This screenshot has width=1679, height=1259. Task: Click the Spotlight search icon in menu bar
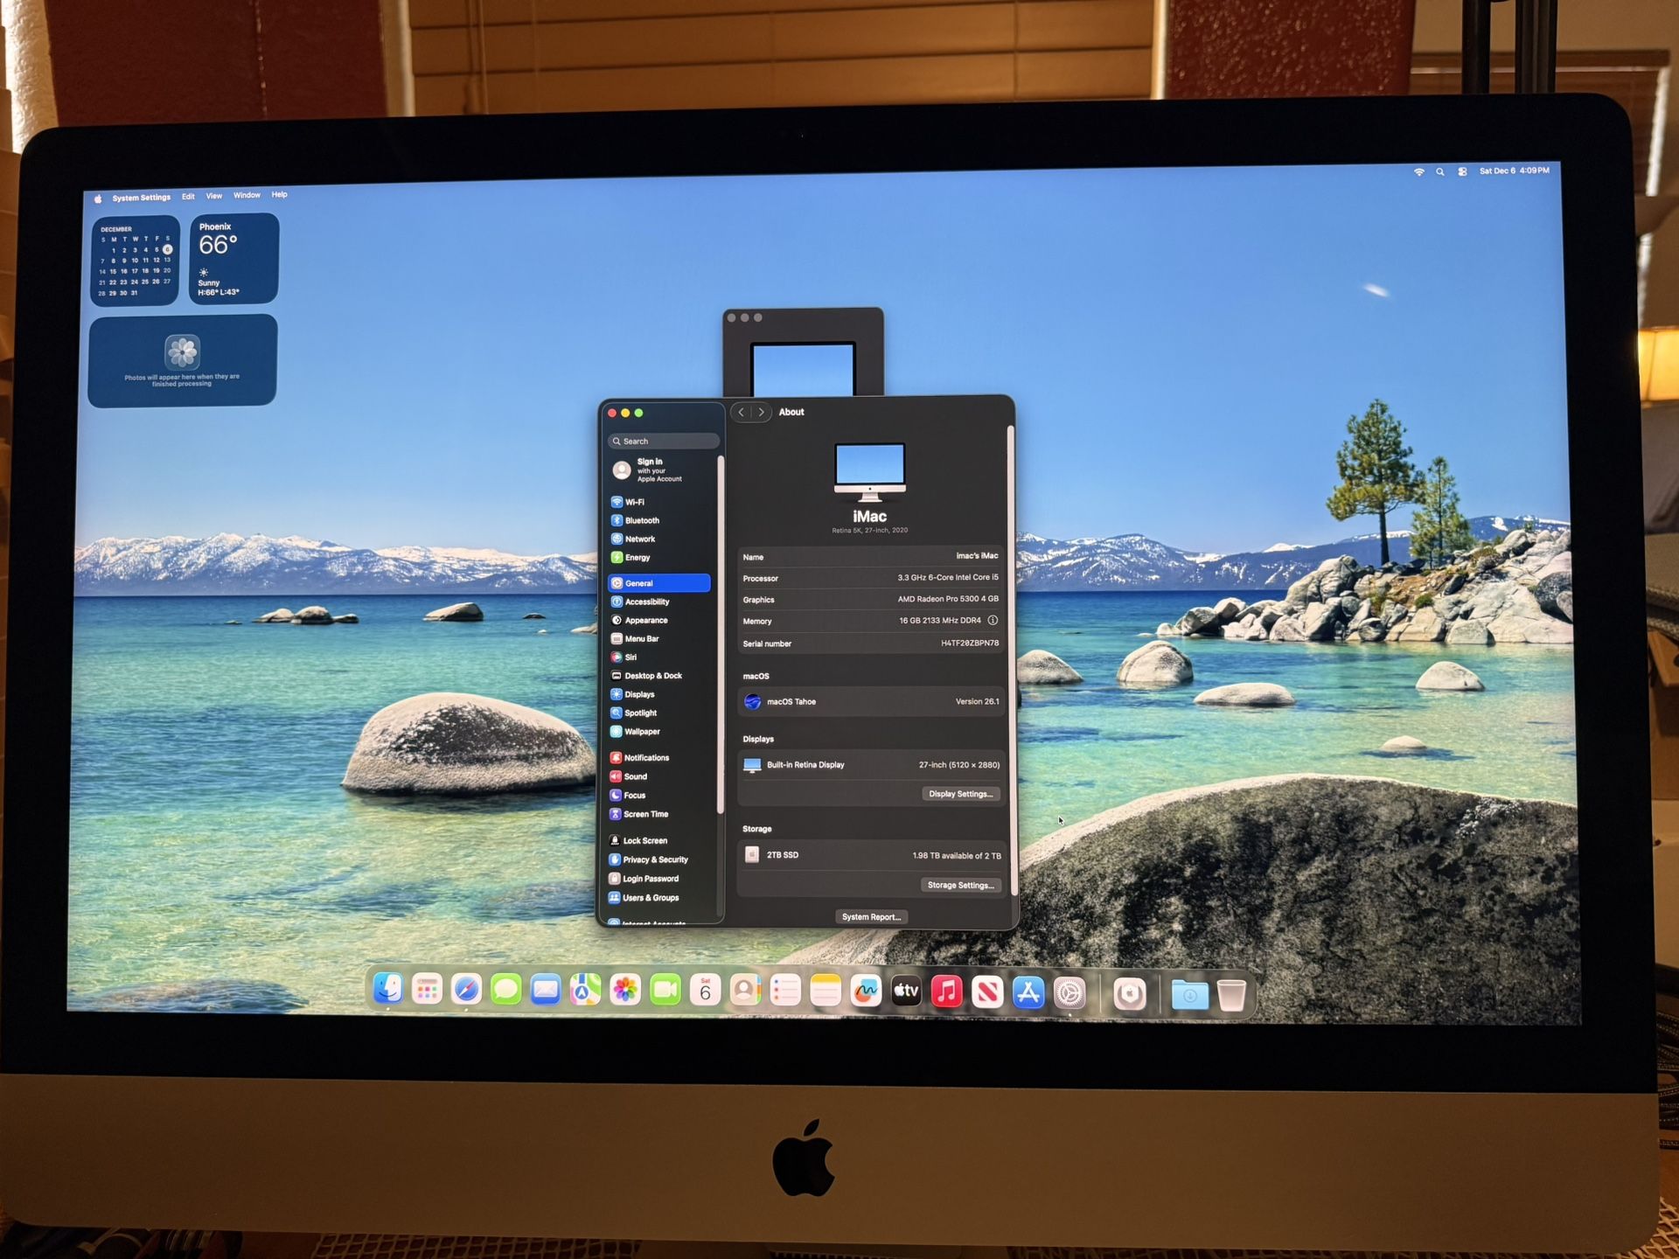(x=1439, y=171)
